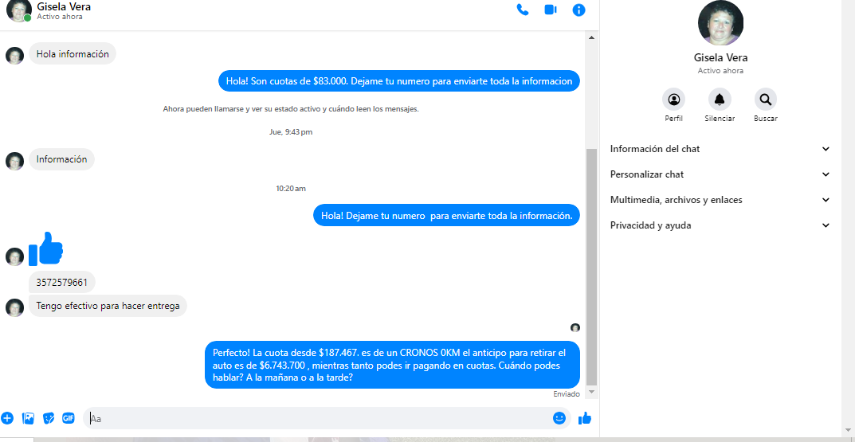This screenshot has height=442, width=855.
Task: Silenciar this conversation with bell icon
Action: coord(720,100)
